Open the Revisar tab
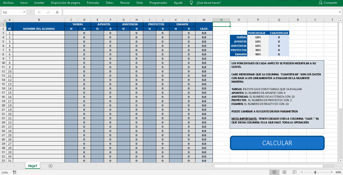 pyautogui.click(x=125, y=3)
